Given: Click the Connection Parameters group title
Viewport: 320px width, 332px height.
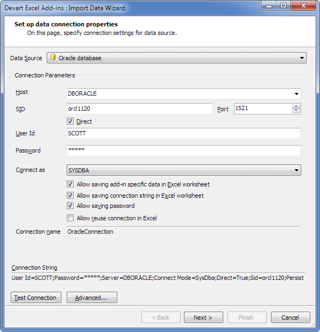Looking at the screenshot, I should pyautogui.click(x=45, y=75).
